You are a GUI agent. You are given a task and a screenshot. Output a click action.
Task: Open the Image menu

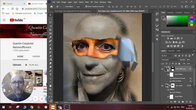tap(64, 2)
